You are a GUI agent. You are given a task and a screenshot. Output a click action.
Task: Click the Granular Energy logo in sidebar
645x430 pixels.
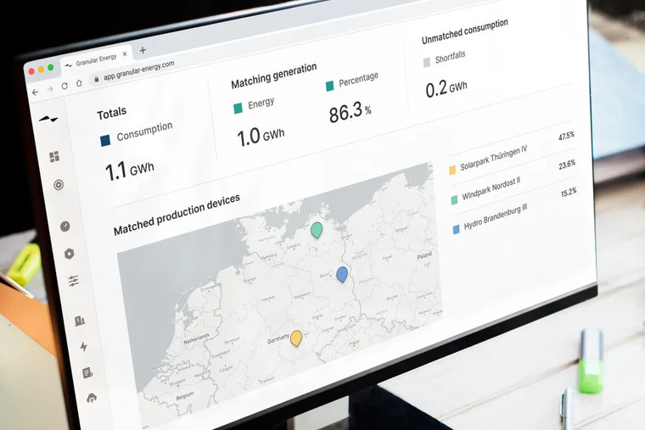coord(48,119)
